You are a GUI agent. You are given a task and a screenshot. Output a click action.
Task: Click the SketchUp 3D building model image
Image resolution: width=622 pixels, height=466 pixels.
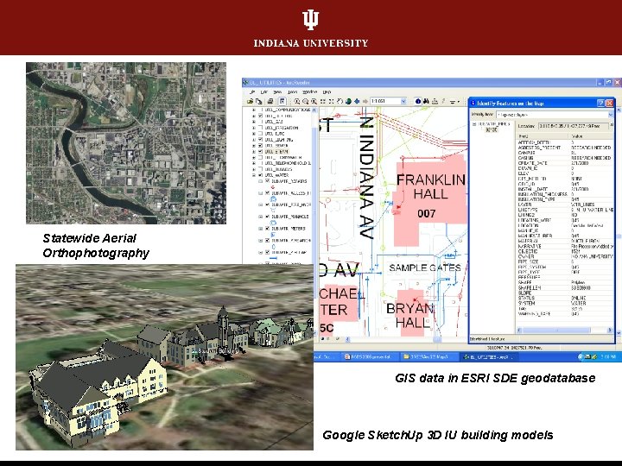coord(164,357)
